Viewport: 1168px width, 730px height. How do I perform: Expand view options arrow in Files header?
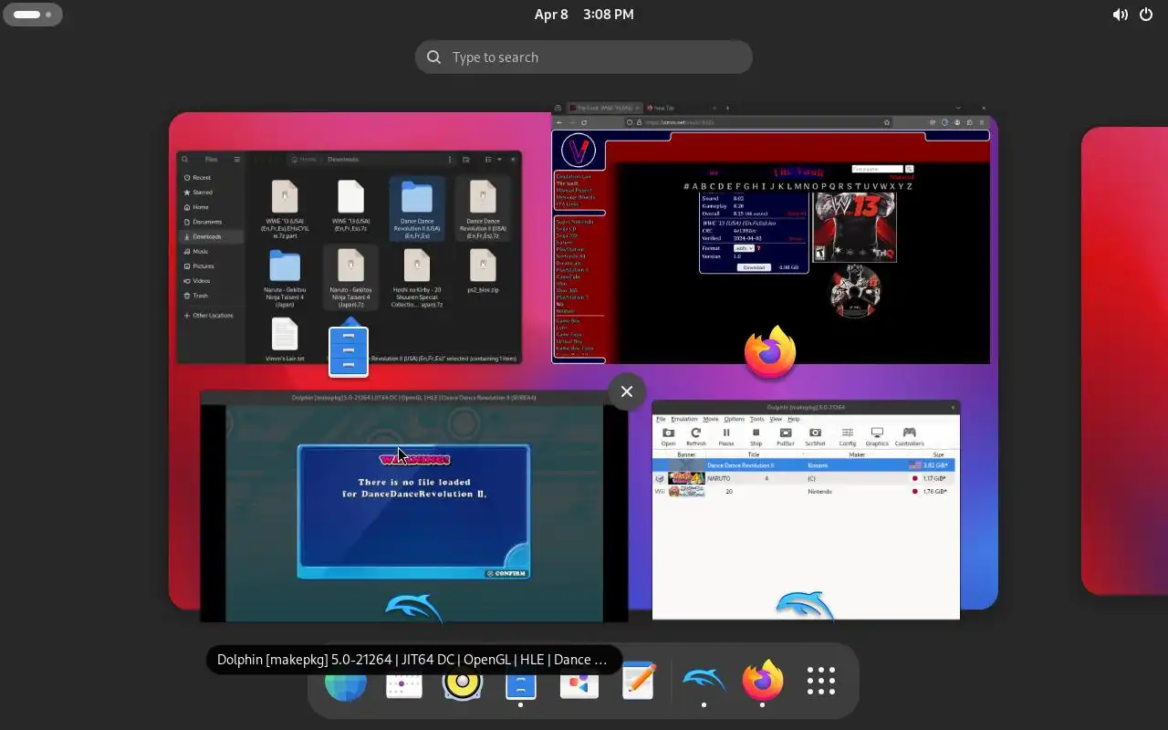tap(499, 160)
